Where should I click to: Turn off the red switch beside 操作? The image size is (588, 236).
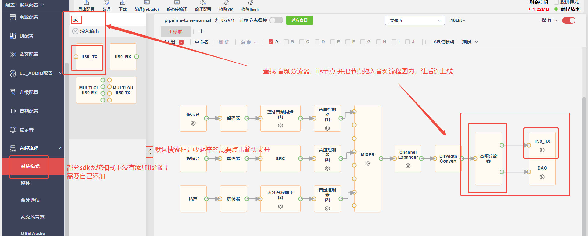[x=569, y=20]
